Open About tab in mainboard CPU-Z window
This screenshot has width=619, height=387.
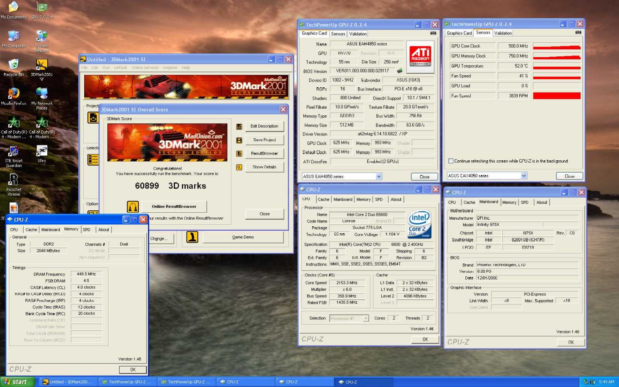pyautogui.click(x=542, y=203)
